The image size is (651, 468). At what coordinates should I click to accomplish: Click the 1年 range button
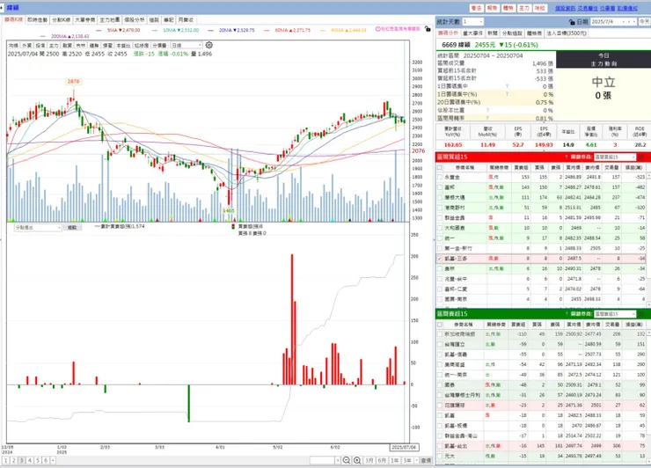(394, 460)
